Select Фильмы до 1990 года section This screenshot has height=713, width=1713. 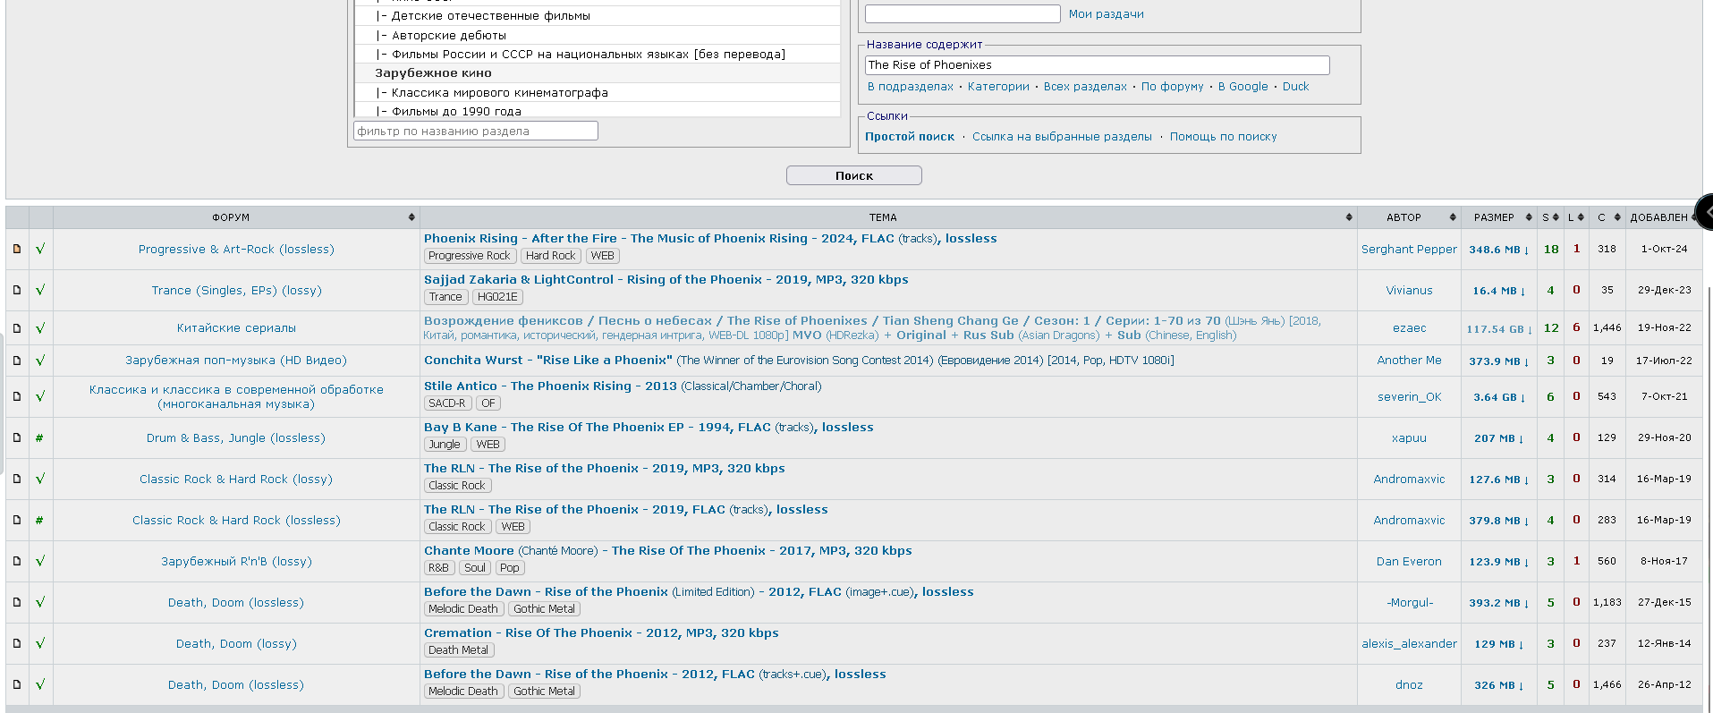coord(597,111)
